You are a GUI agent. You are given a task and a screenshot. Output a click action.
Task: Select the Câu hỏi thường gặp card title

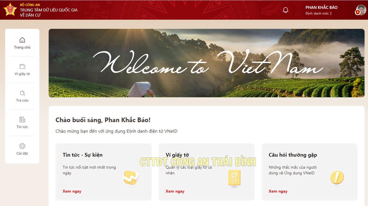(293, 155)
